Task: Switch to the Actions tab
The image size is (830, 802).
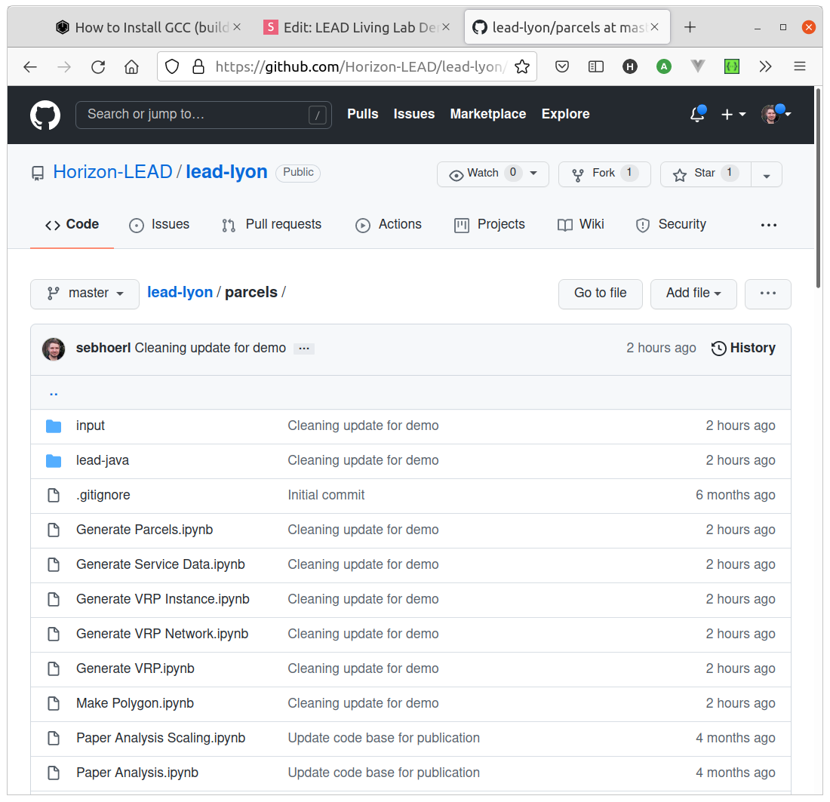Action: pos(389,224)
